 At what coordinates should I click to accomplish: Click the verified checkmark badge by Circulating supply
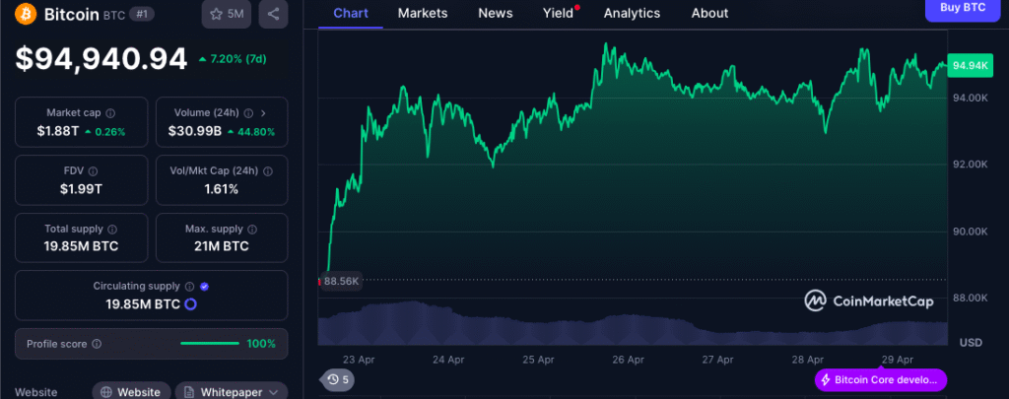pos(205,287)
